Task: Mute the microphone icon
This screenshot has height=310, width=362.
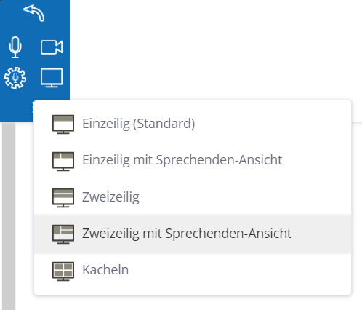Action: point(15,47)
